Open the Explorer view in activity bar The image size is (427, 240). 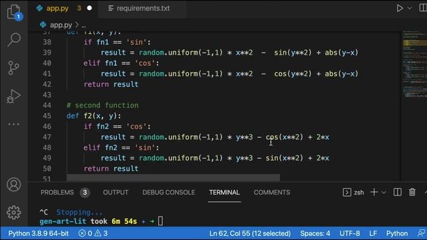coord(14,12)
